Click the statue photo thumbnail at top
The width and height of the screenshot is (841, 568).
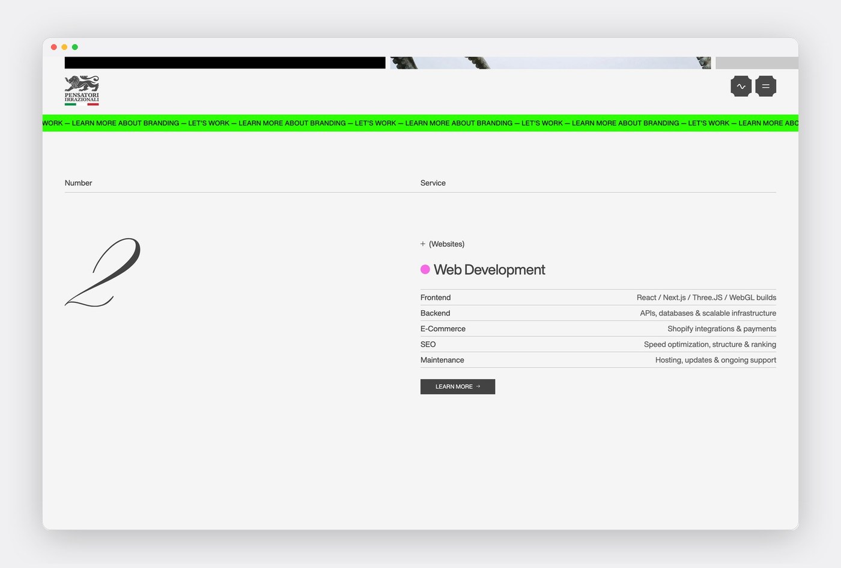point(550,63)
